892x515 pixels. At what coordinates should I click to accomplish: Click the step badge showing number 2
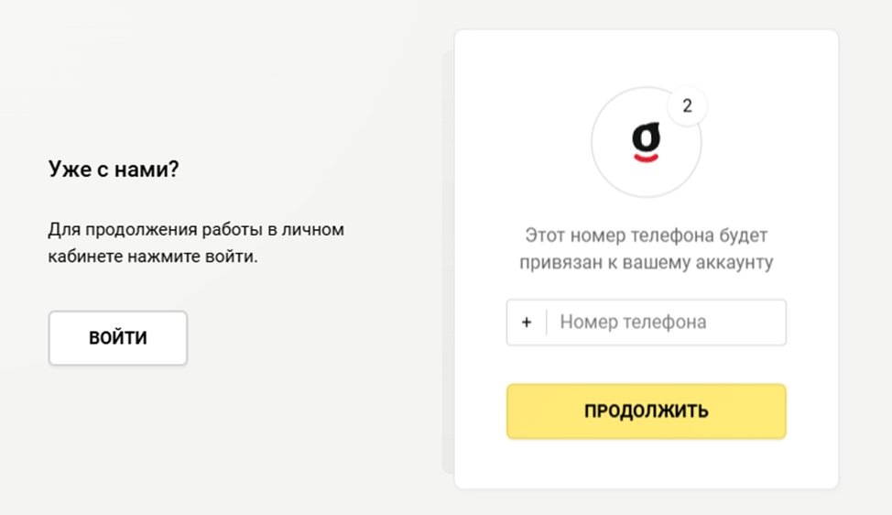(x=687, y=107)
